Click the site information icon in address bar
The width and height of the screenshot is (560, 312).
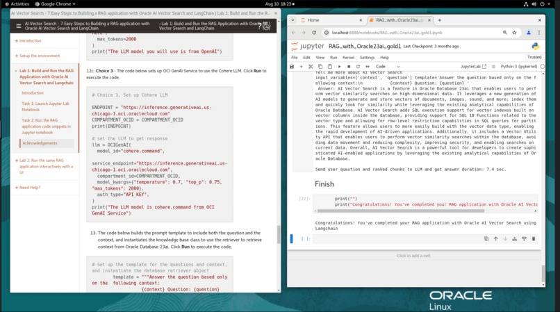click(x=326, y=33)
